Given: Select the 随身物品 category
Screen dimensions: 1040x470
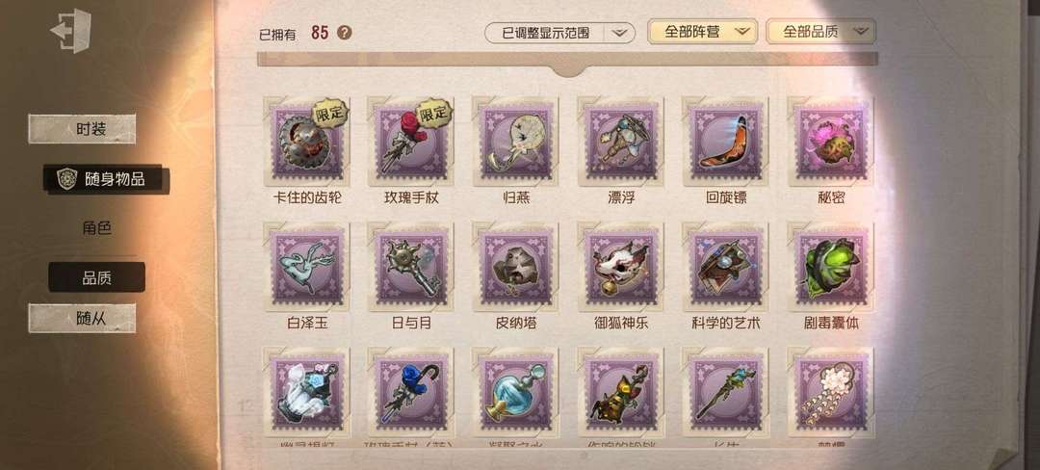Looking at the screenshot, I should point(106,179).
